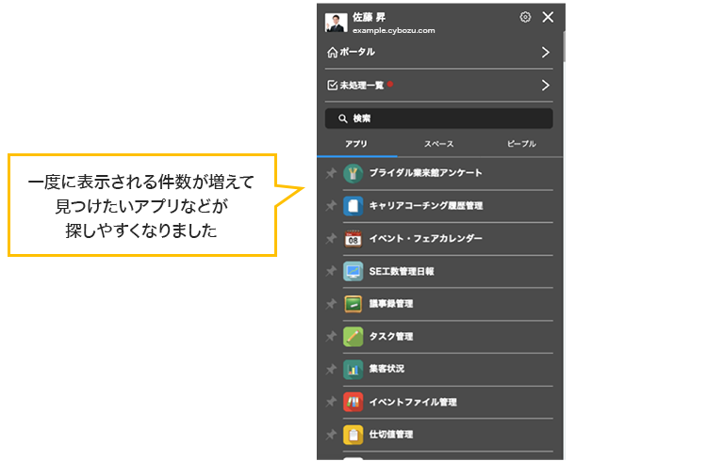723x461 pixels.
Task: Select タスク管理 app name
Action: click(391, 336)
